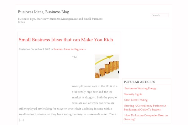
Task: Click the blog tagline about Business Tips
Action: [60, 20]
